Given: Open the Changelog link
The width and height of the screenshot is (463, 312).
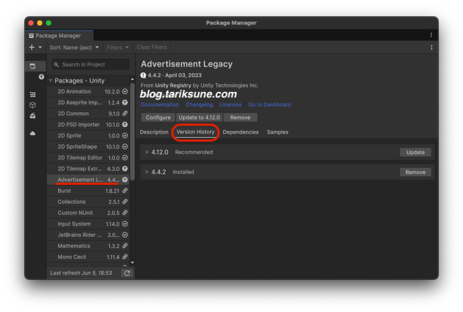Looking at the screenshot, I should click(x=199, y=104).
